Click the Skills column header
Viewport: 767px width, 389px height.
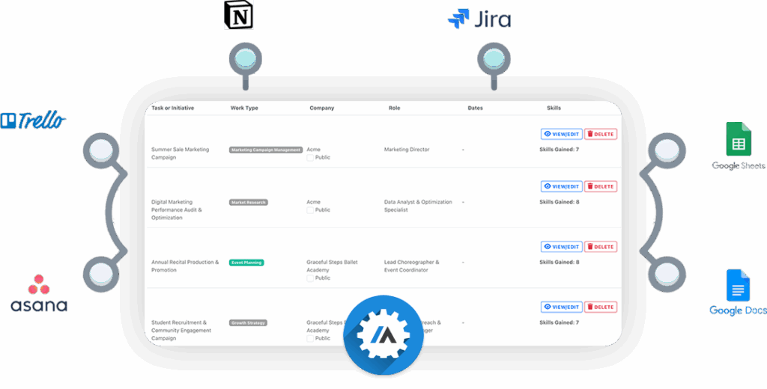tap(554, 108)
